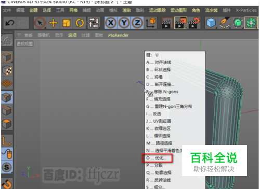This screenshot has height=189, width=260.
Task: Choose D 断开连接 in the popup
Action: click(175, 84)
